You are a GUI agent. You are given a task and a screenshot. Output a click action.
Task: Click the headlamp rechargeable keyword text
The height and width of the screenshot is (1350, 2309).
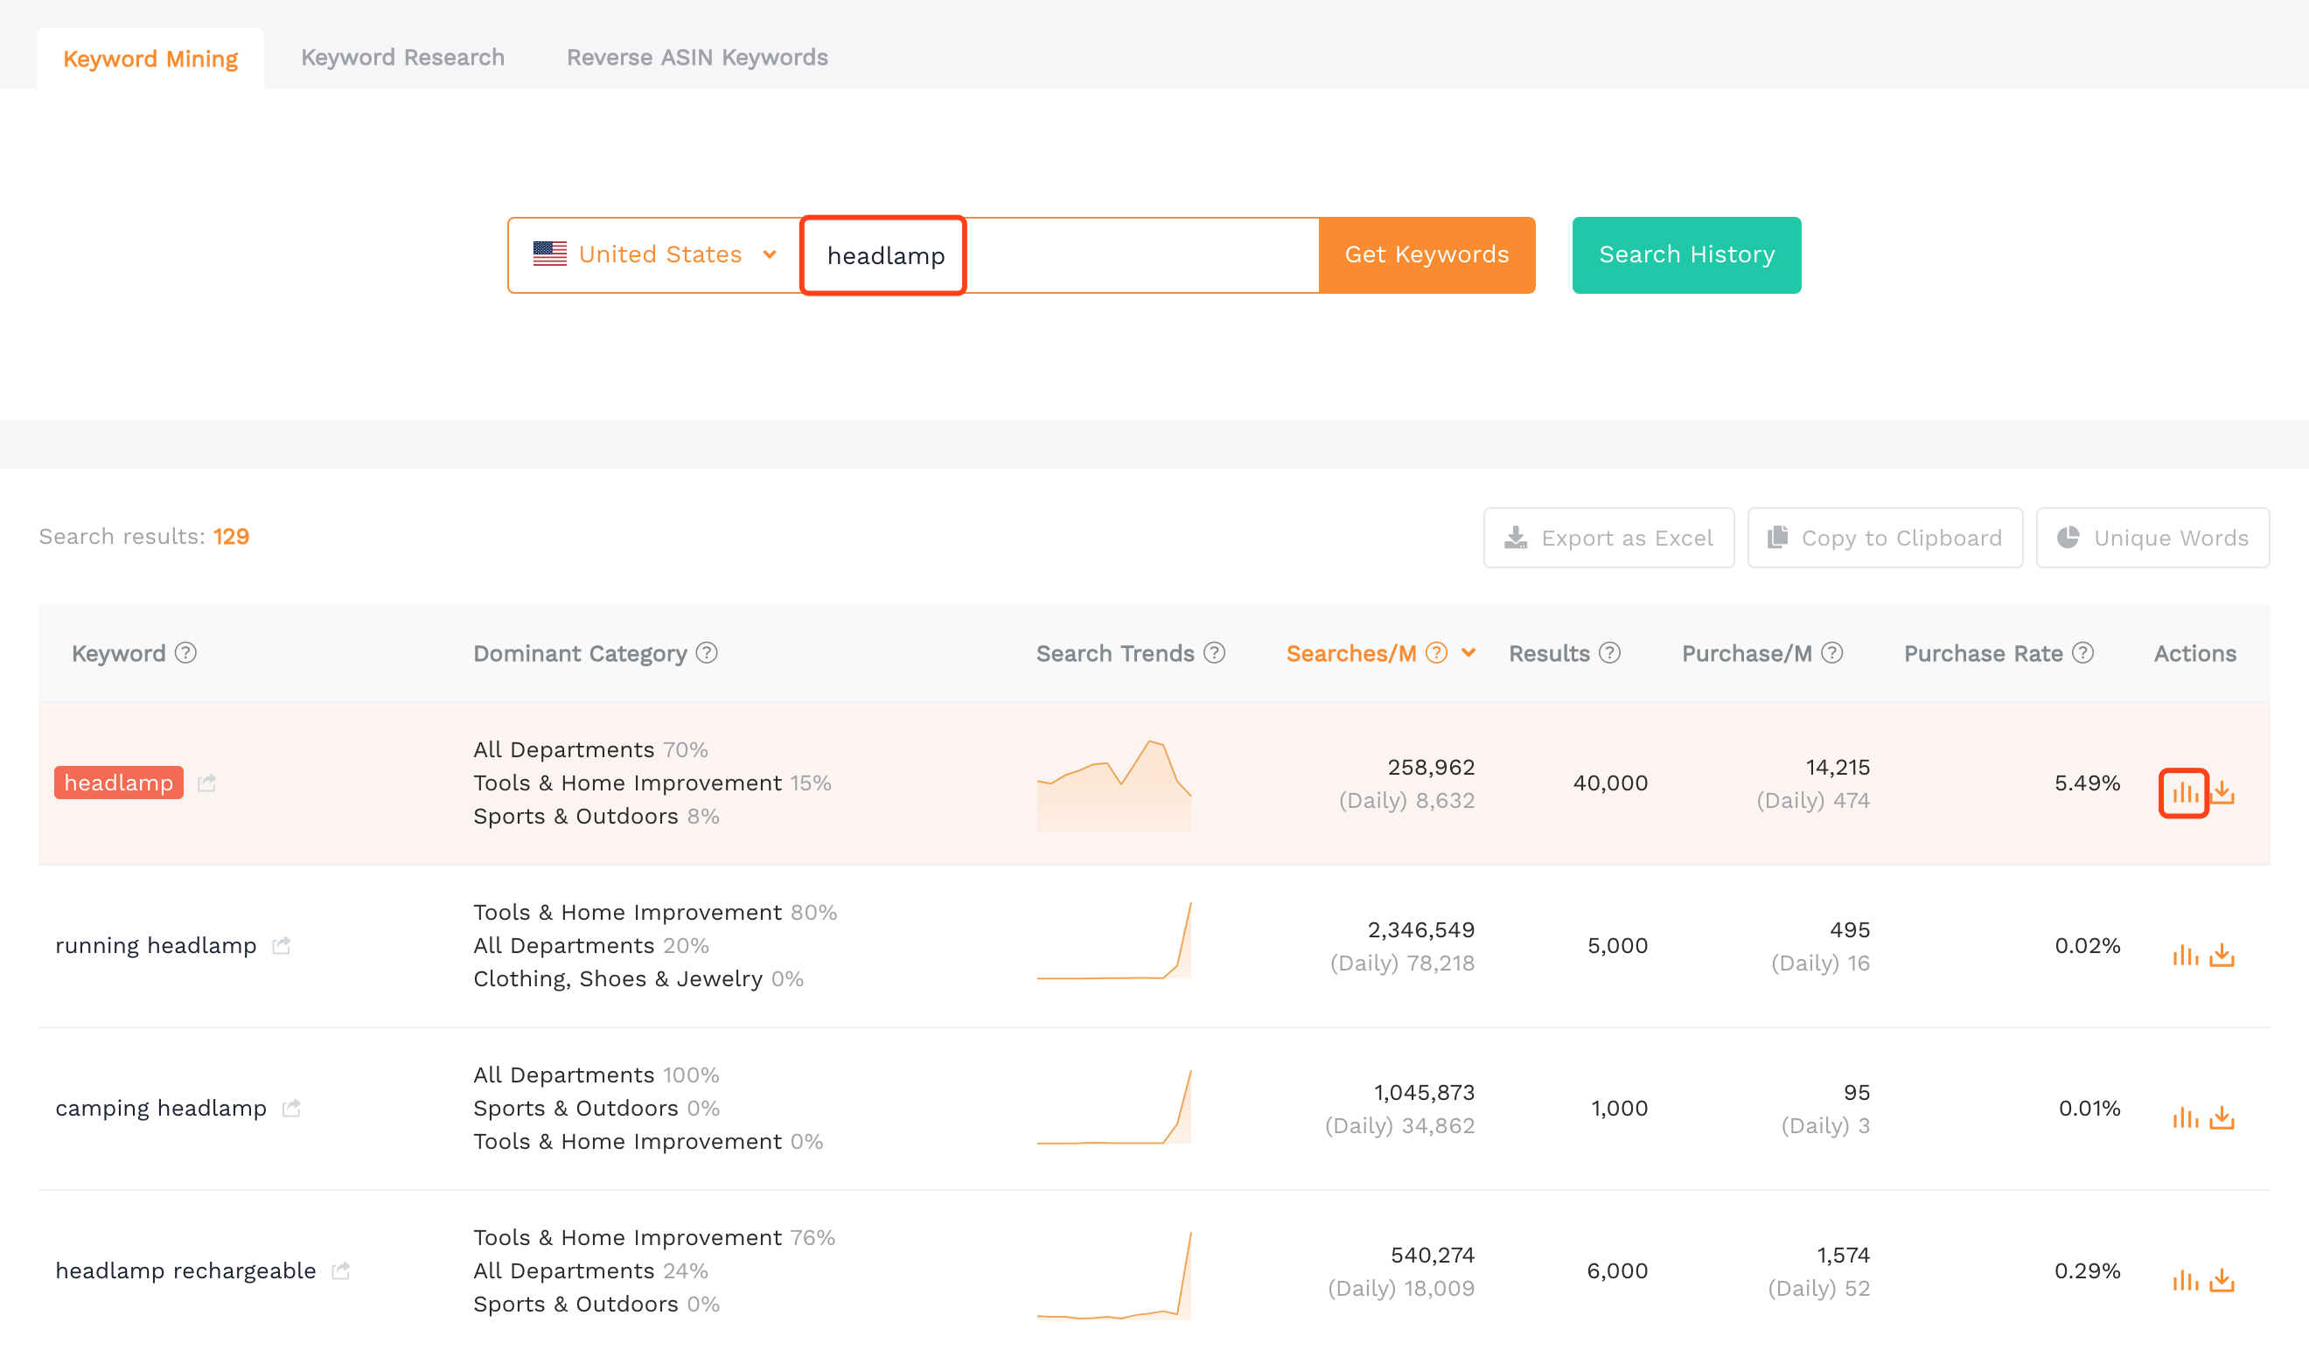[x=186, y=1270]
